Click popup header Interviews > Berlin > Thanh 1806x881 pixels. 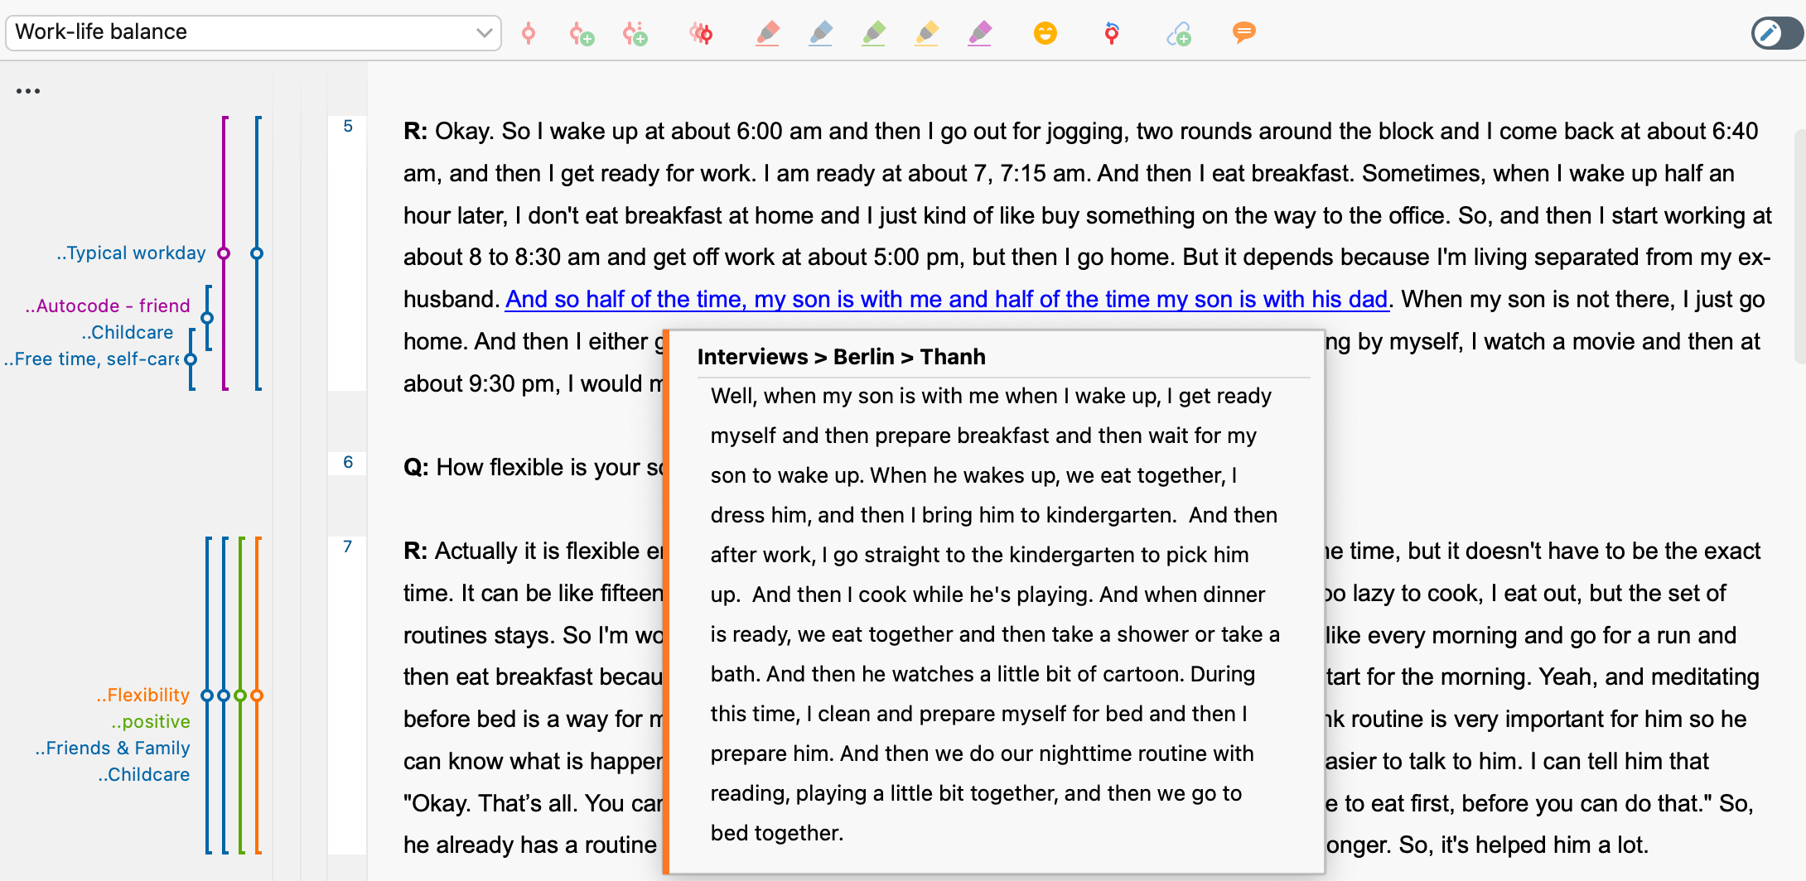click(x=842, y=357)
